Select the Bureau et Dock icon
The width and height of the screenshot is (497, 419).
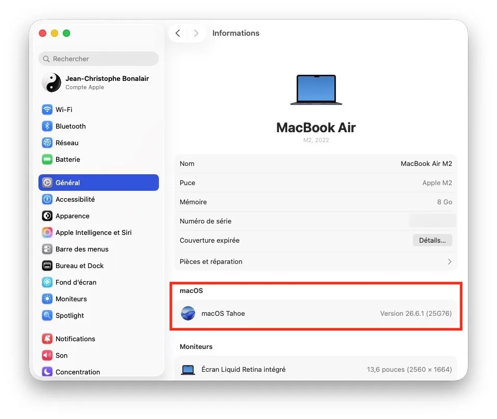tap(47, 266)
